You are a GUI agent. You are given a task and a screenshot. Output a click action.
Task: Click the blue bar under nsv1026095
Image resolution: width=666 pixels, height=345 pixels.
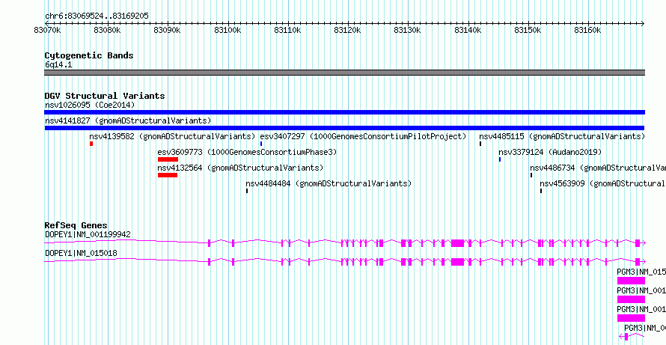(344, 112)
